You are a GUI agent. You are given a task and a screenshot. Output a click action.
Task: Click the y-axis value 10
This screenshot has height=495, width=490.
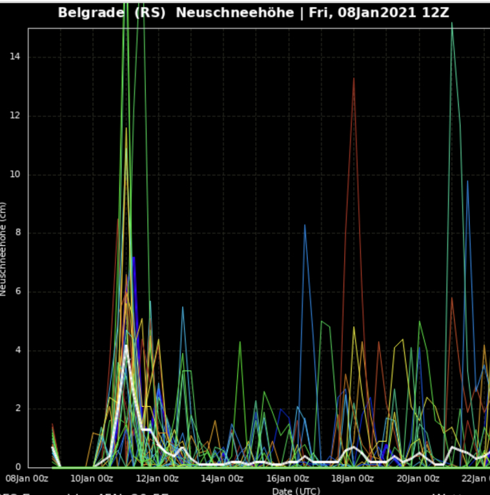point(15,174)
